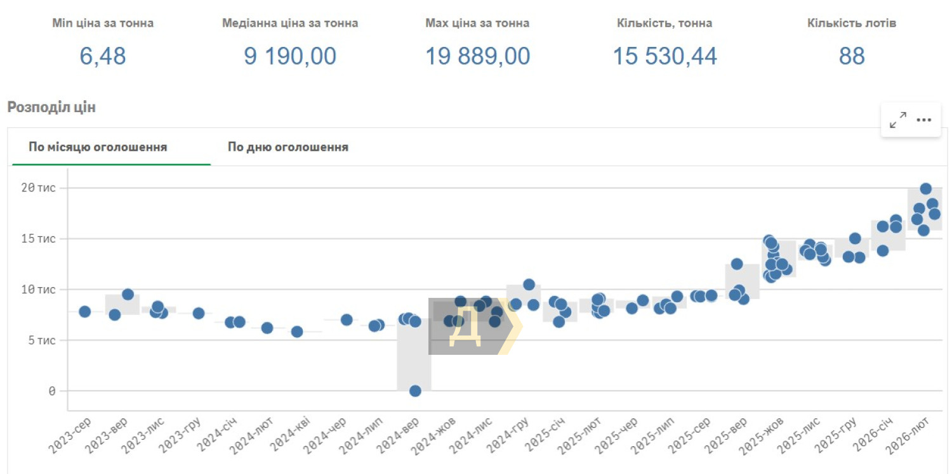Click the Min ціна value 6,48
The image size is (952, 474).
coord(103,56)
